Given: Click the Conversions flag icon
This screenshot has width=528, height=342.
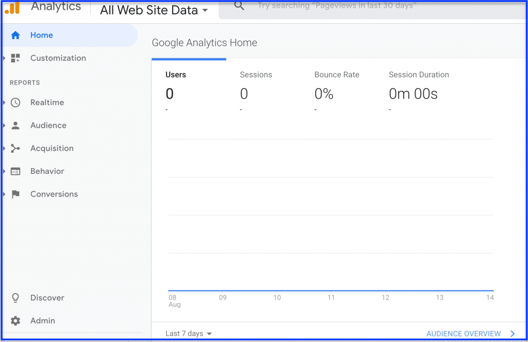Looking at the screenshot, I should [x=15, y=194].
